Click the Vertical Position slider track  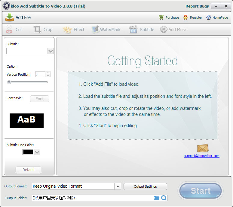pyautogui.click(x=27, y=82)
